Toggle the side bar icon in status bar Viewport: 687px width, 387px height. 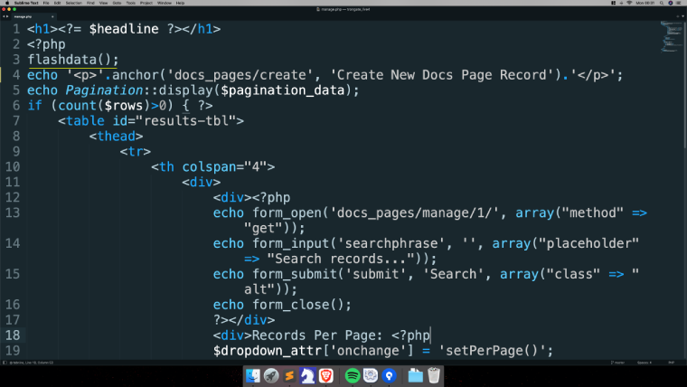[x=5, y=363]
